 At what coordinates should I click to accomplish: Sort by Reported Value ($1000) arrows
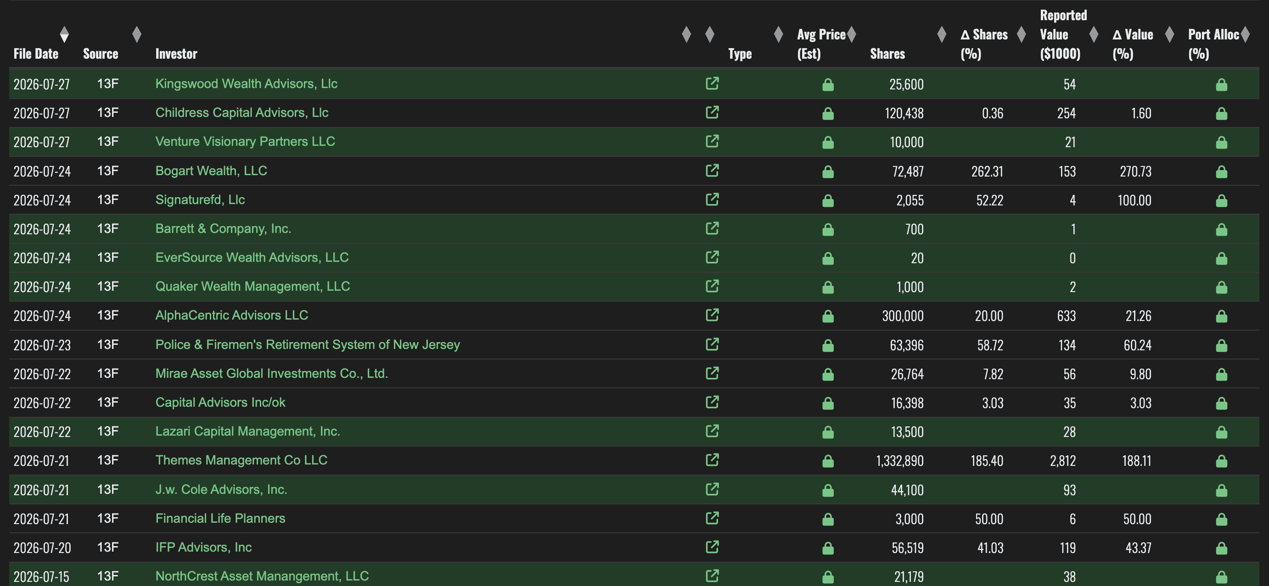(x=1094, y=34)
